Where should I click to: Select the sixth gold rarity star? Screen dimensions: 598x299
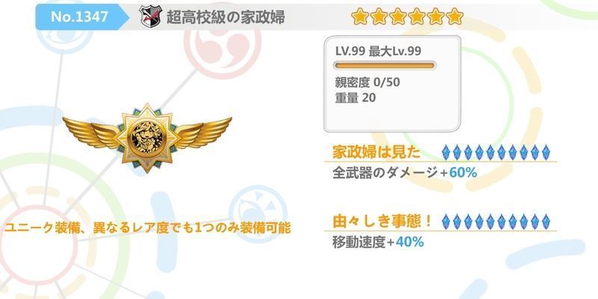tap(454, 16)
